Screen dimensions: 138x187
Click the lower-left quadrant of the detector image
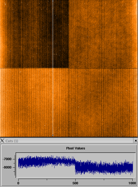click(34, 102)
